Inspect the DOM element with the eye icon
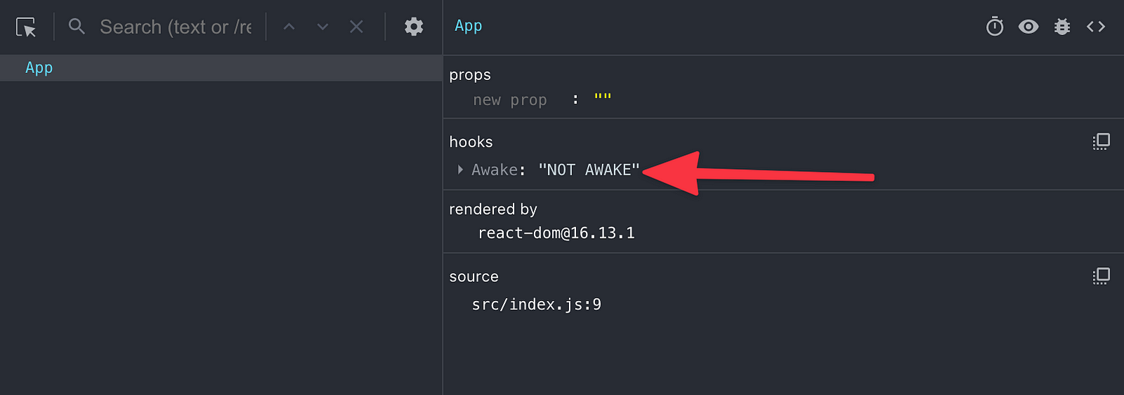 (x=1028, y=27)
